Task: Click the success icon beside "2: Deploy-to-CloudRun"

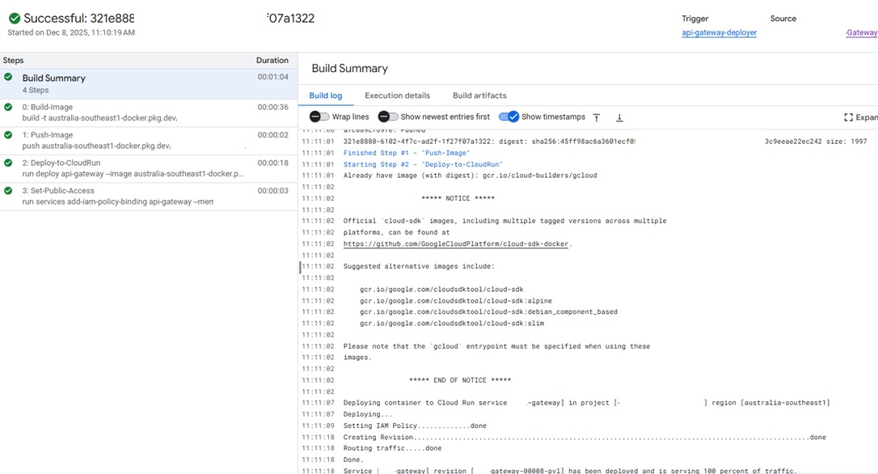Action: click(7, 163)
